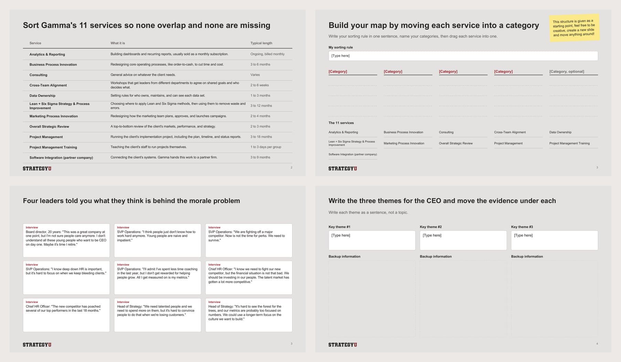This screenshot has height=362, width=621.
Task: Select the Key theme #1 text box
Action: pos(372,240)
